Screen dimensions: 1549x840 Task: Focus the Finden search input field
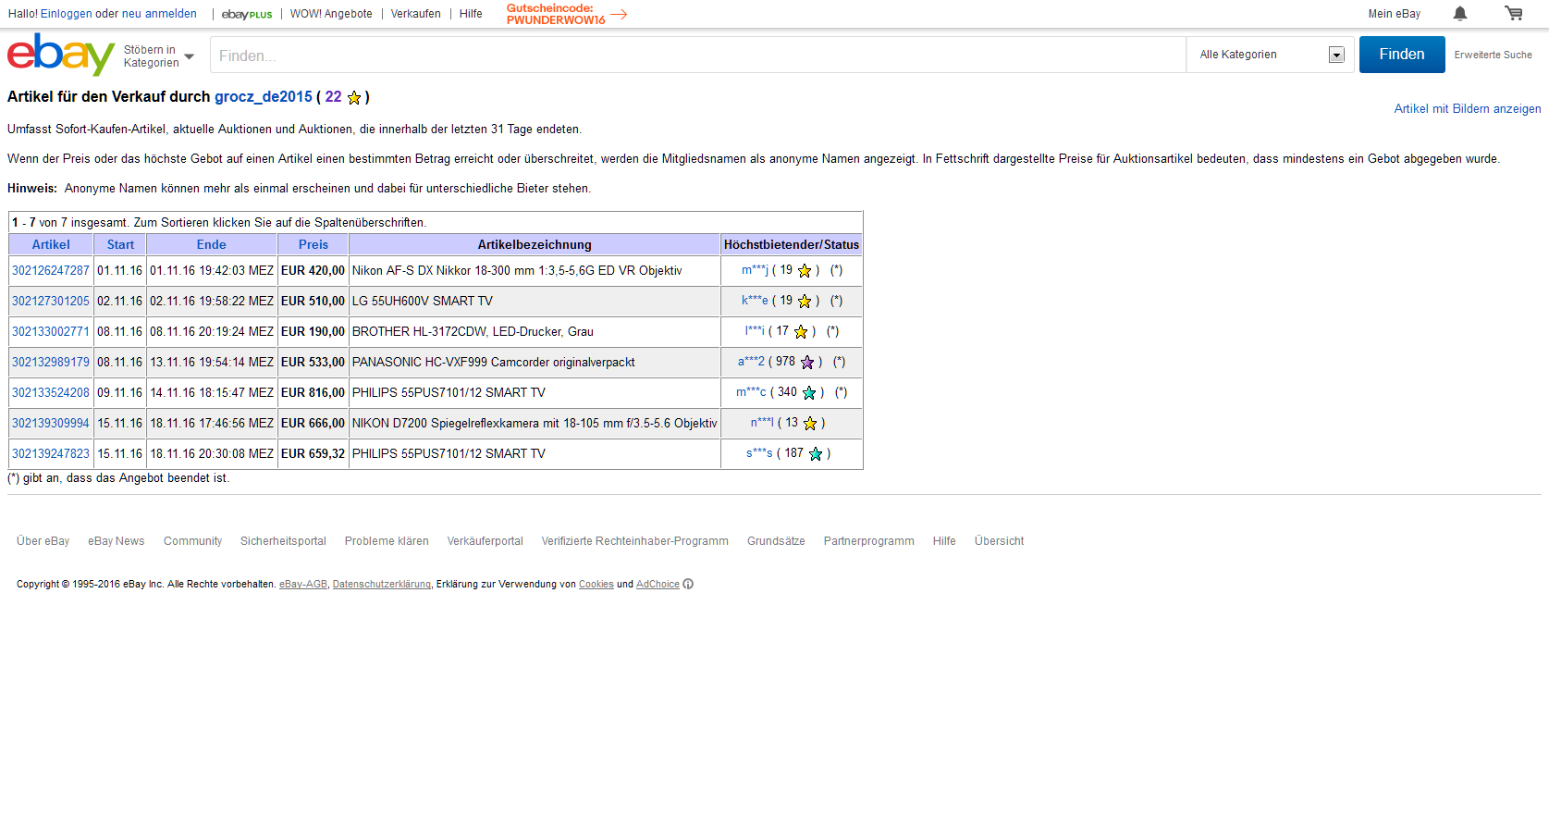[x=698, y=55]
